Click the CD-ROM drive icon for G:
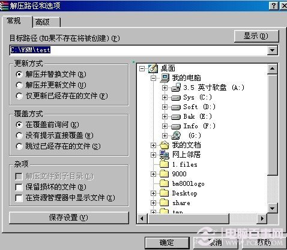 tap(176, 135)
